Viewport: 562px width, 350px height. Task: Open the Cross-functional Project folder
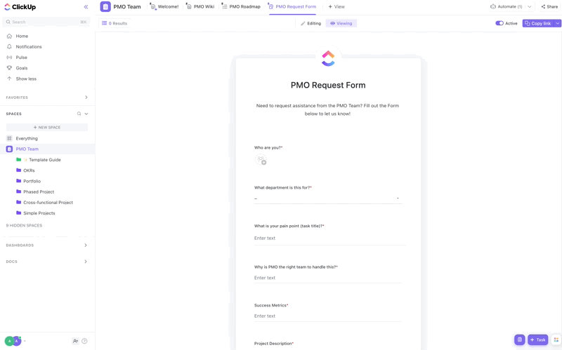point(48,203)
